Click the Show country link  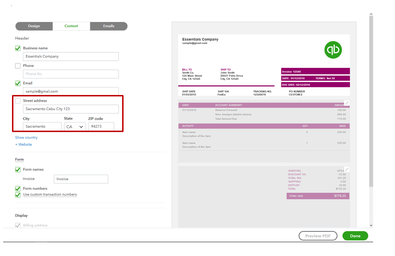click(26, 138)
